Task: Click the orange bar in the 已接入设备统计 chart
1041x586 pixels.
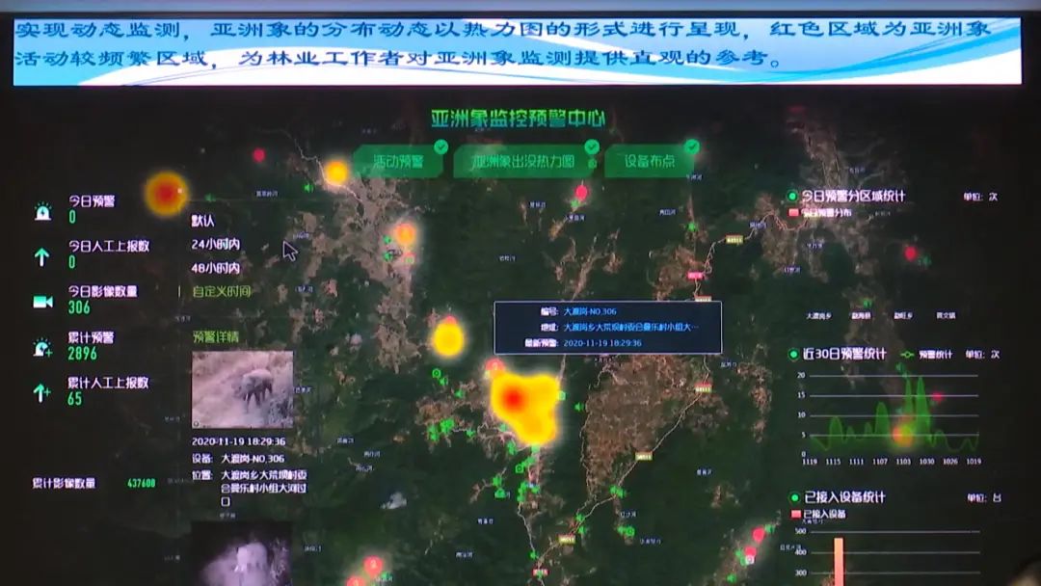Action: (x=840, y=562)
